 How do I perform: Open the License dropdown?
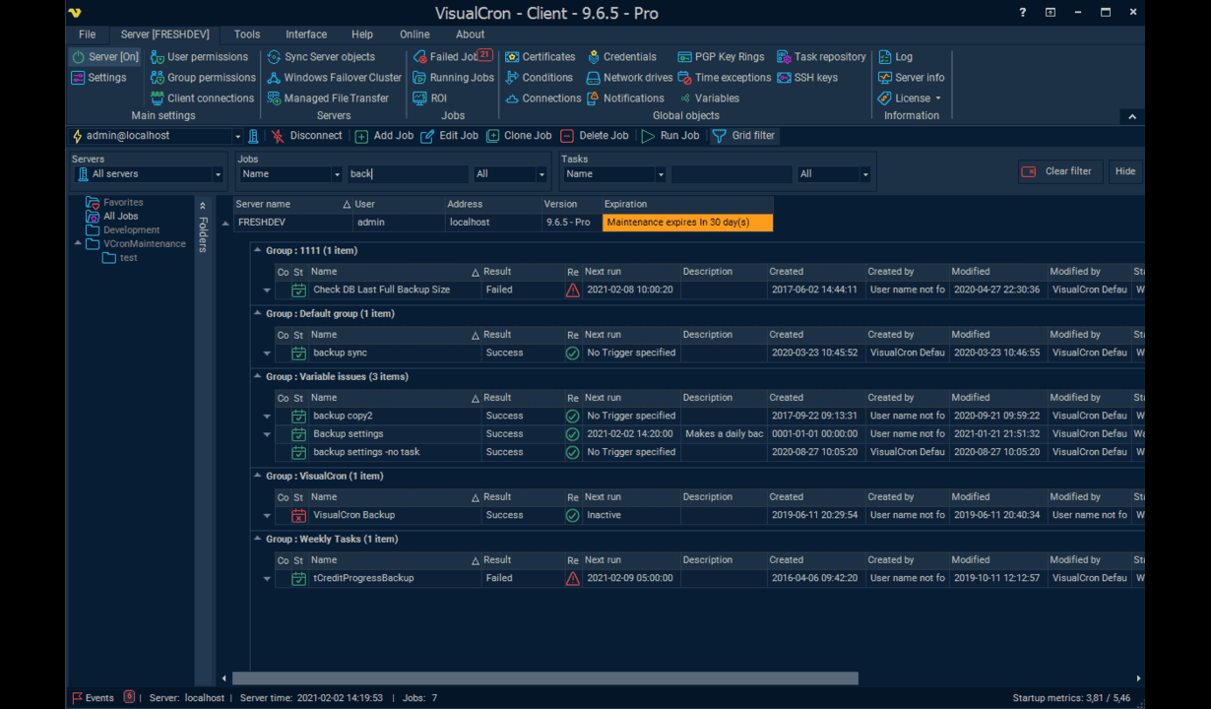[x=910, y=98]
